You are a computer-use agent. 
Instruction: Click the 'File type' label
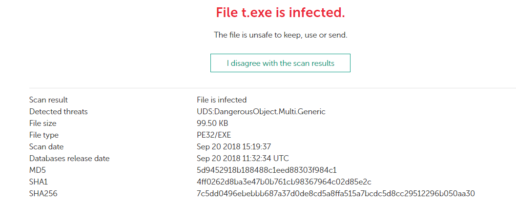pyautogui.click(x=44, y=135)
